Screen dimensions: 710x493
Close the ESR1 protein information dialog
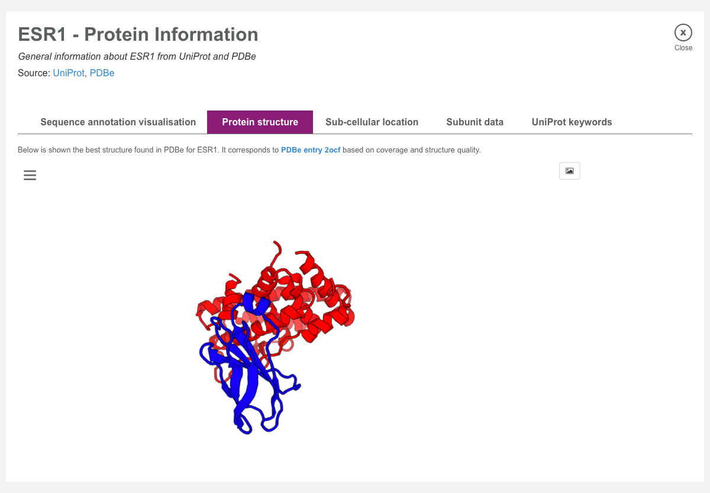[683, 33]
